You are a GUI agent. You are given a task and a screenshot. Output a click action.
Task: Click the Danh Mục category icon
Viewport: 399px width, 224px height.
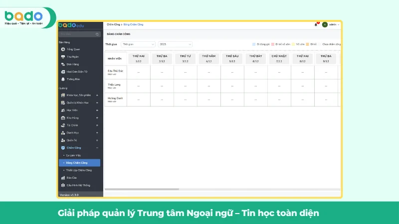[x=63, y=133]
